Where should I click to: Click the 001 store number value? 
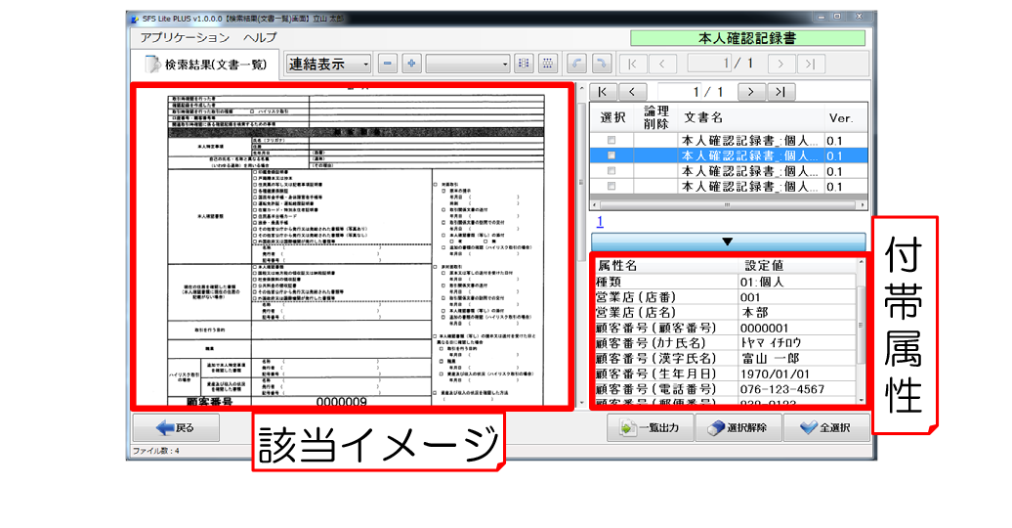pyautogui.click(x=797, y=297)
